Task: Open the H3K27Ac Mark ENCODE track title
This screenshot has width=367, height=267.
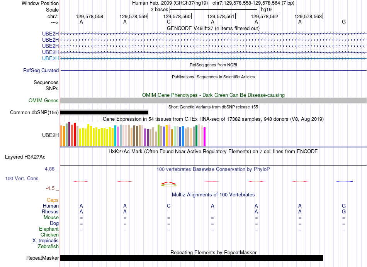Action: (213, 152)
